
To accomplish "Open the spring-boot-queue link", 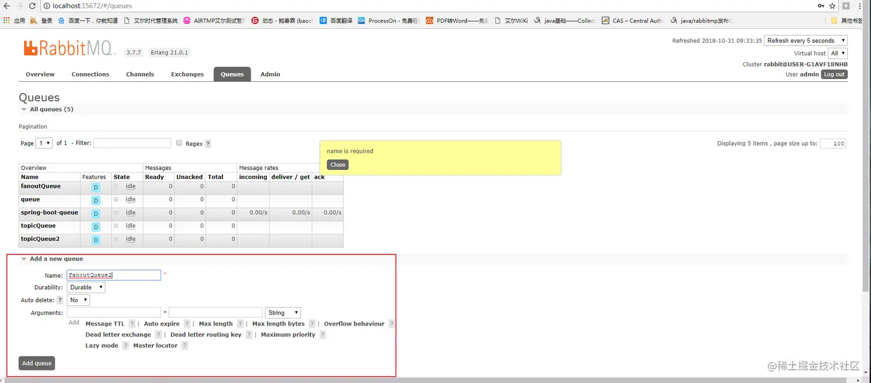I will 50,213.
